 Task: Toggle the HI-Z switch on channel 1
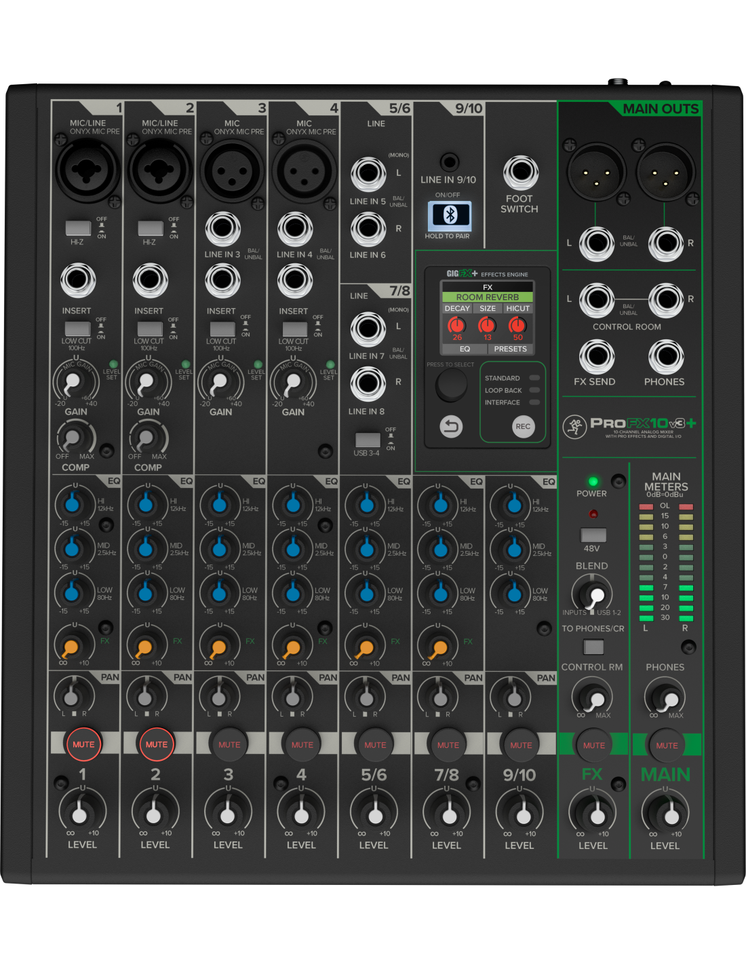click(78, 228)
